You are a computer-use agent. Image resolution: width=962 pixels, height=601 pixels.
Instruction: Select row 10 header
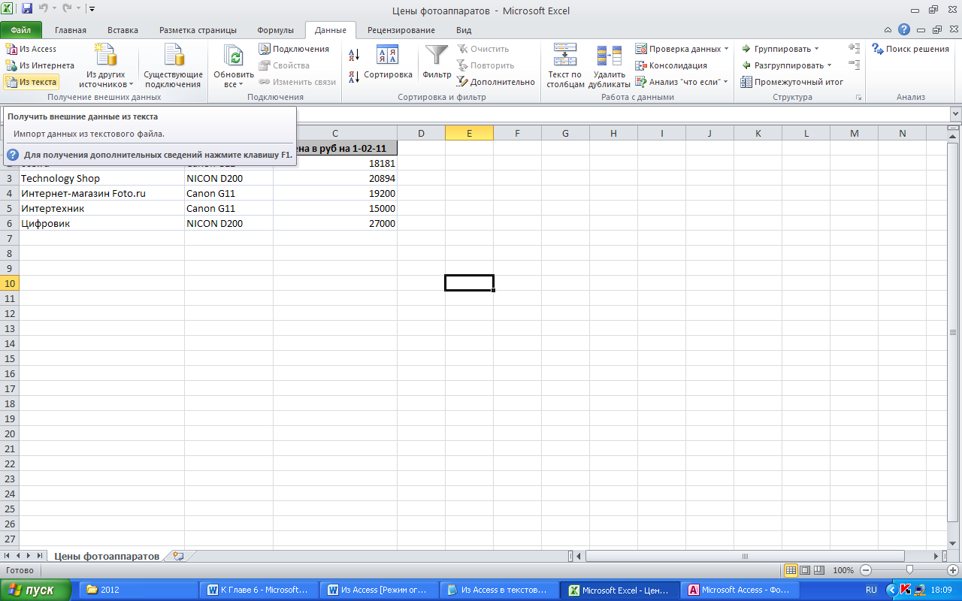10,283
